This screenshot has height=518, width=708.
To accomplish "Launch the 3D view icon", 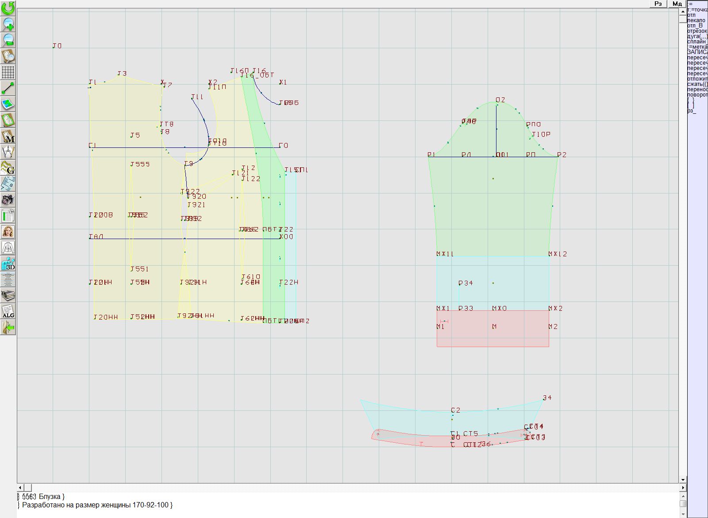I will pyautogui.click(x=8, y=264).
